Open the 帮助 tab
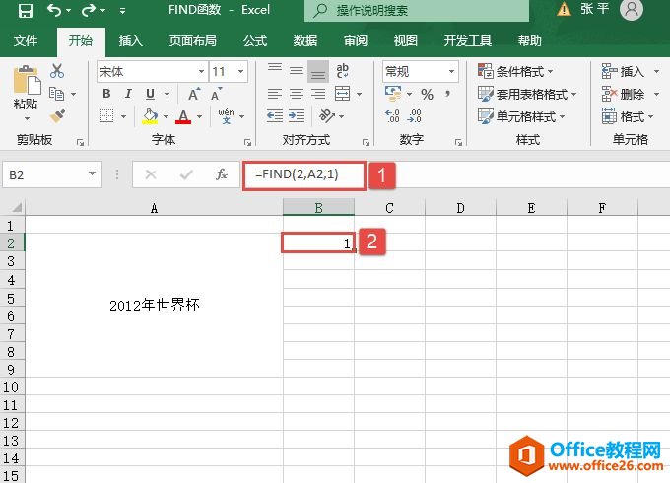Viewport: 670px width, 483px height. [x=529, y=41]
